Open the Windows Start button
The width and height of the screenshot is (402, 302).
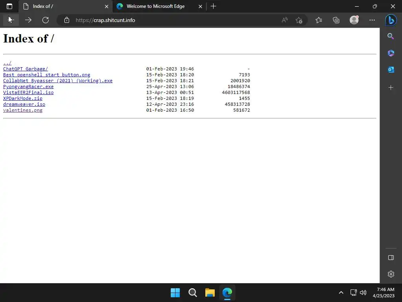click(x=175, y=293)
